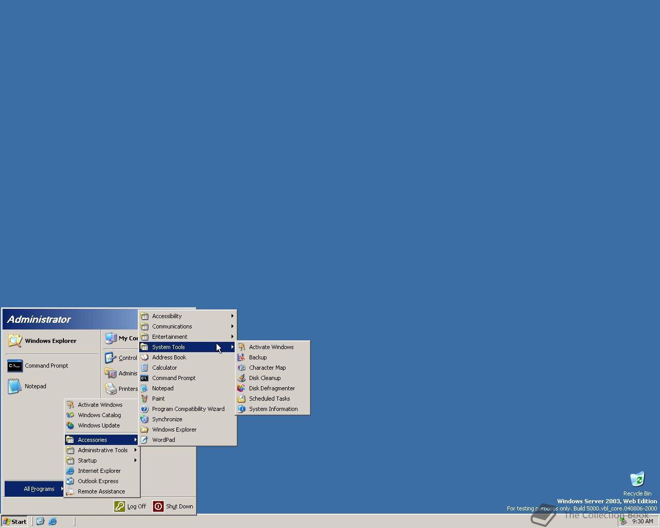
Task: Click the Backup icon in System Tools
Action: [x=241, y=357]
